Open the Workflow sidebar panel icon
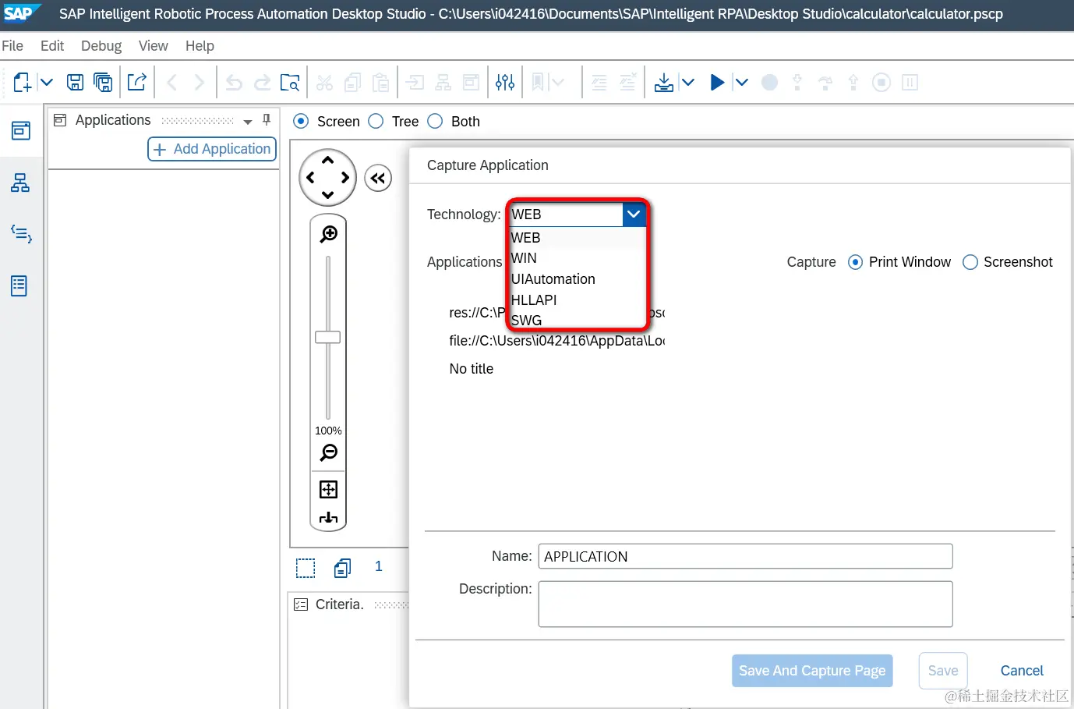1074x709 pixels. coord(20,183)
